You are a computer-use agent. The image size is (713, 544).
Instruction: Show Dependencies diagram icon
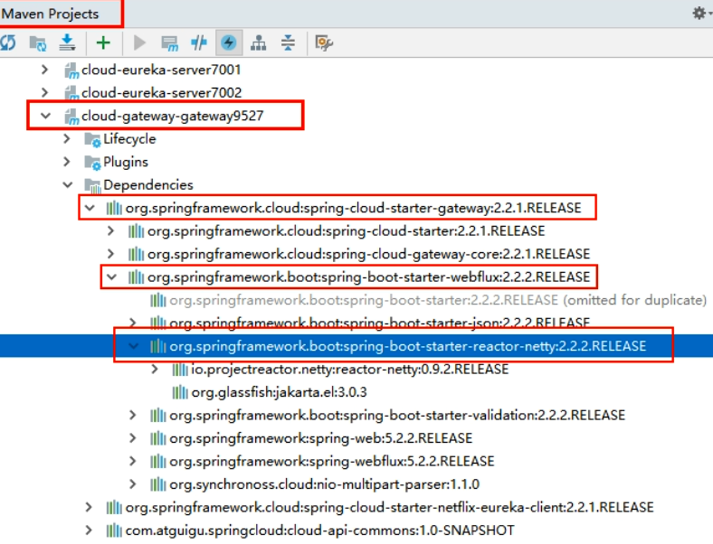point(258,43)
